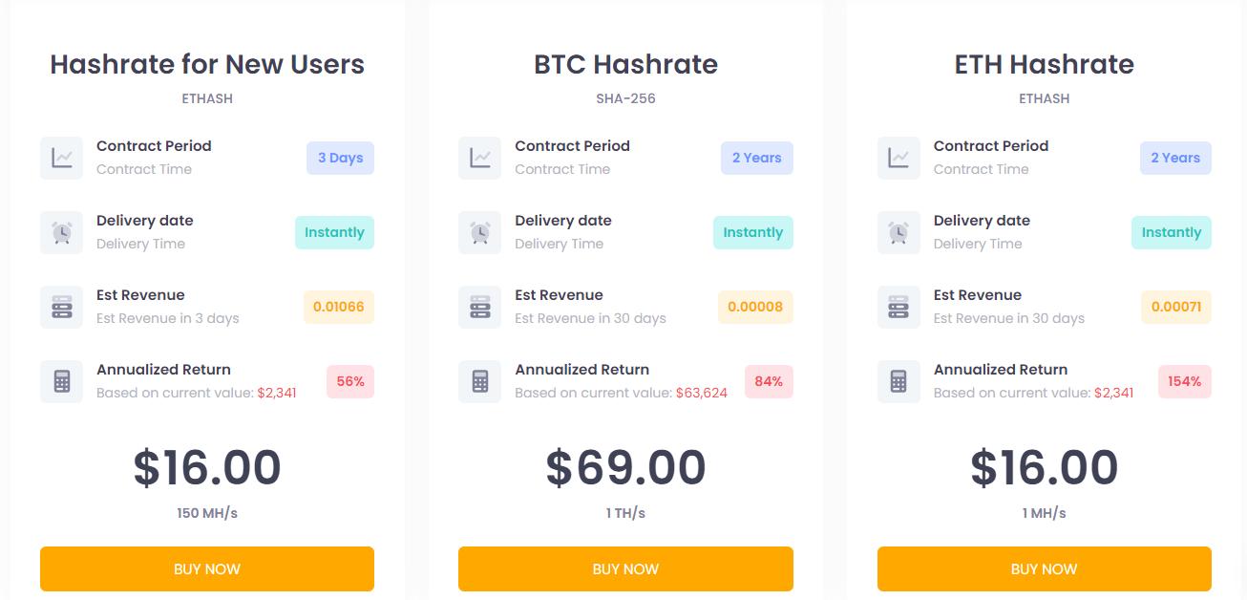The height and width of the screenshot is (600, 1247).
Task: Click the alarm clock icon in BTC Hashrate card
Action: [x=479, y=232]
